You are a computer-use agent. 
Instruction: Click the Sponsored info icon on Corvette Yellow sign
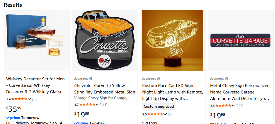[x=91, y=79]
